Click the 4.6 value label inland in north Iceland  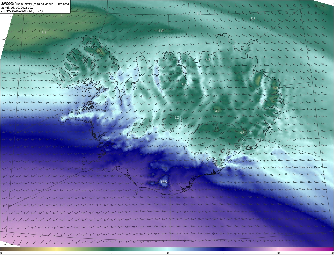coord(183,84)
